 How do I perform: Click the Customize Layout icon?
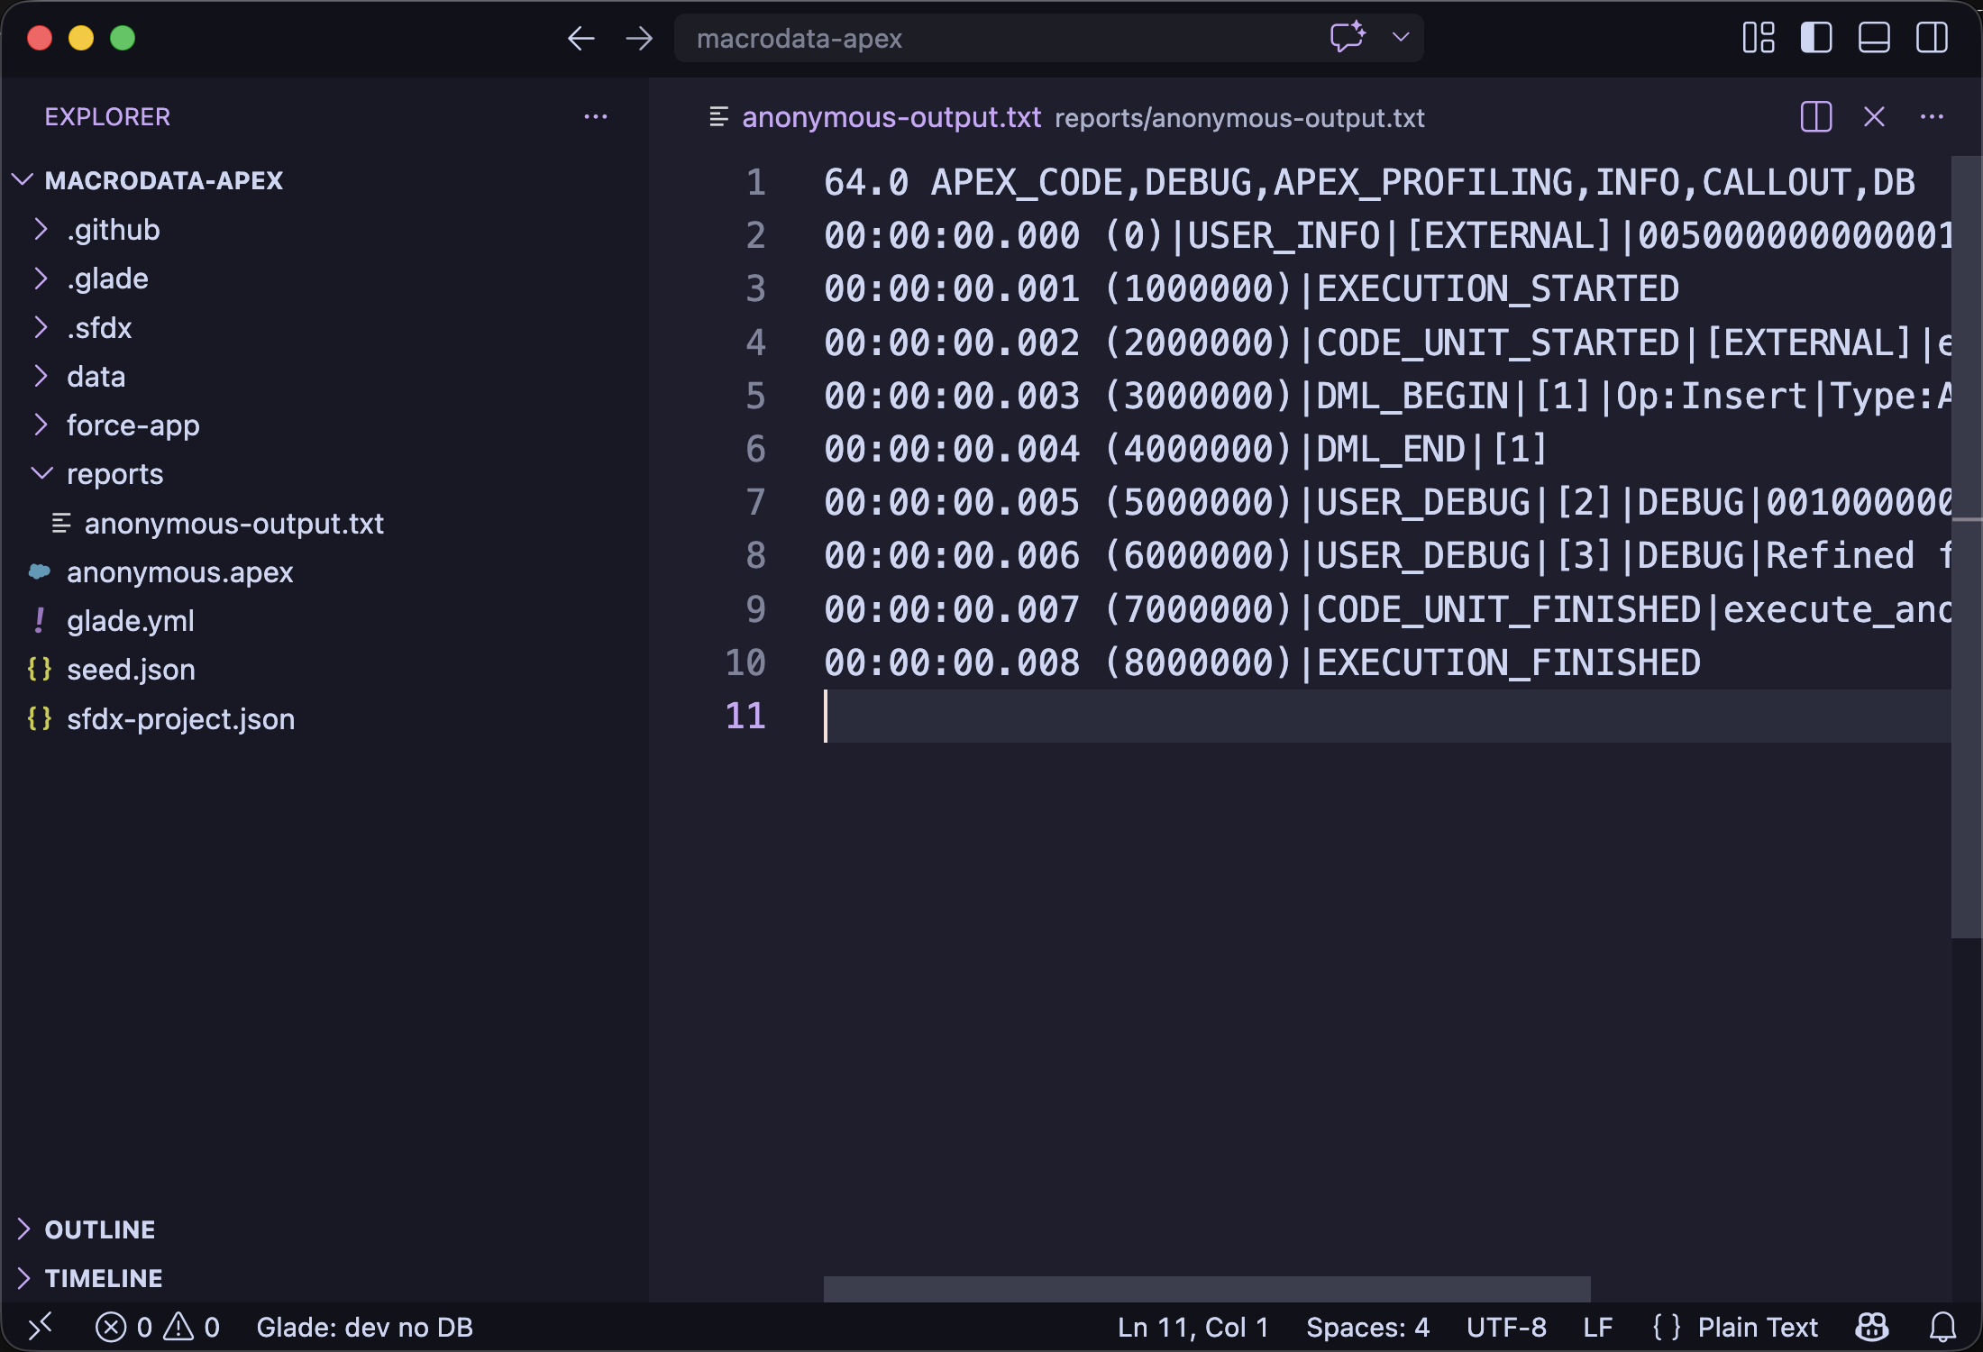pyautogui.click(x=1759, y=38)
